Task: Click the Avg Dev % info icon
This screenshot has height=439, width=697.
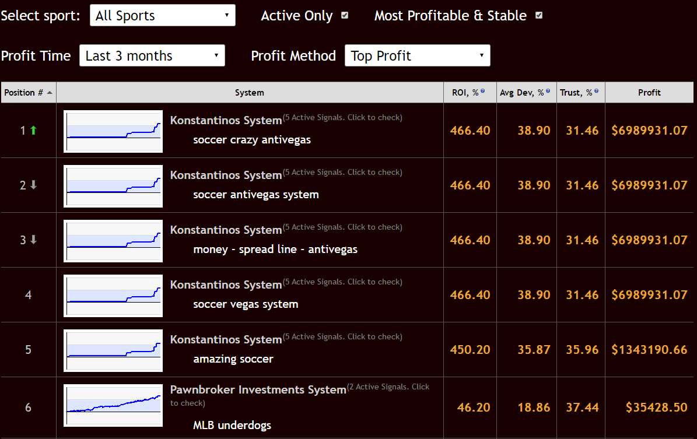Action: tap(548, 91)
